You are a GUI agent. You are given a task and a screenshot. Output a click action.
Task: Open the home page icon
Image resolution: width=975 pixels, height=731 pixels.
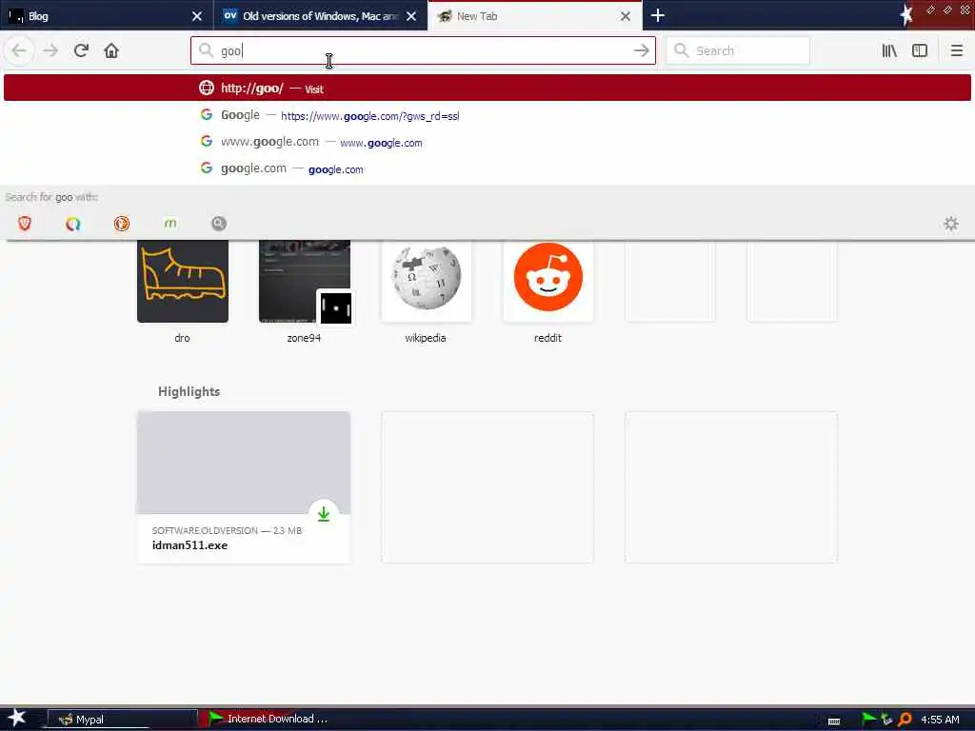(111, 50)
